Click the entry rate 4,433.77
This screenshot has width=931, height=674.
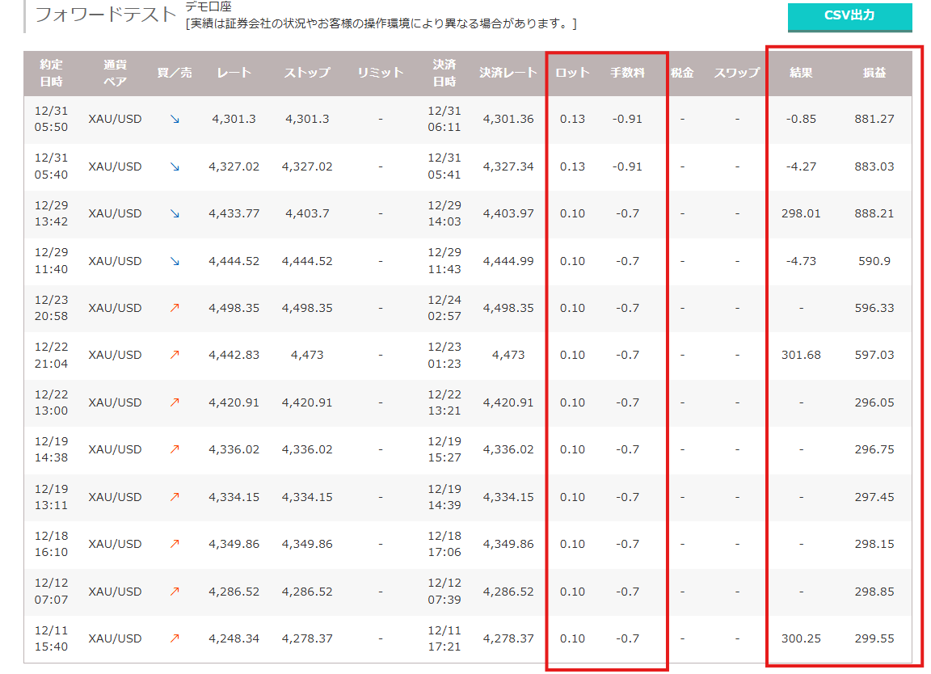(x=234, y=214)
